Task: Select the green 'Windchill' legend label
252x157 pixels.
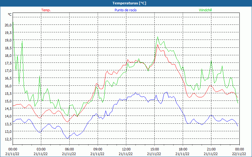Action: point(205,10)
